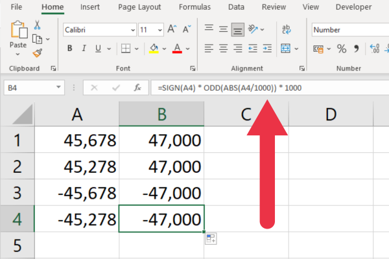
Task: Switch to the Data tab
Action: coord(236,7)
